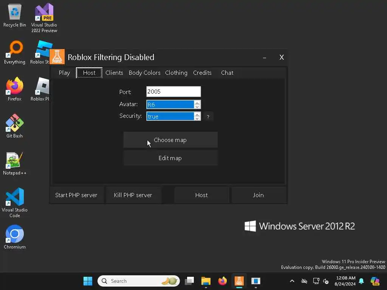
Task: Show hidden system tray icons
Action: click(292, 281)
